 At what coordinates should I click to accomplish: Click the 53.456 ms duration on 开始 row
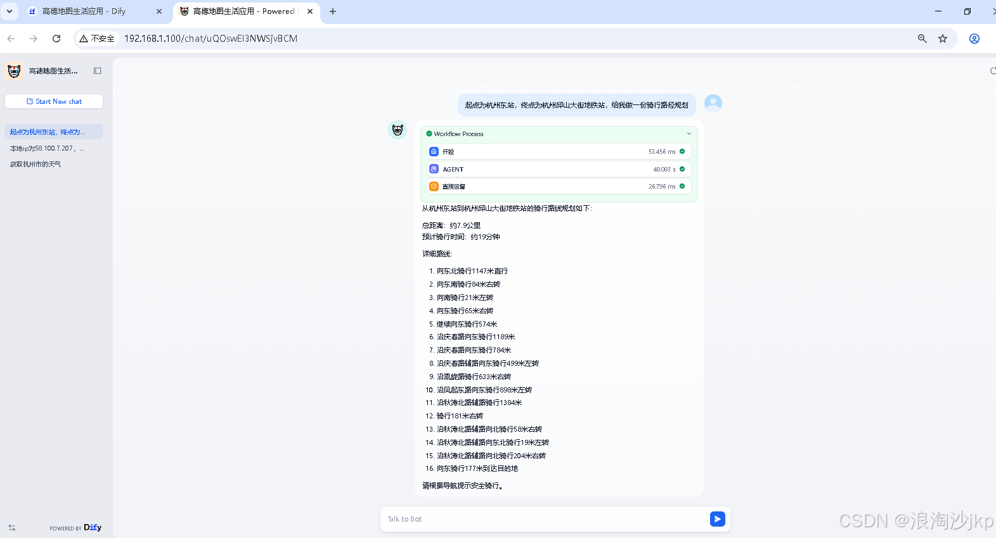[x=662, y=152]
